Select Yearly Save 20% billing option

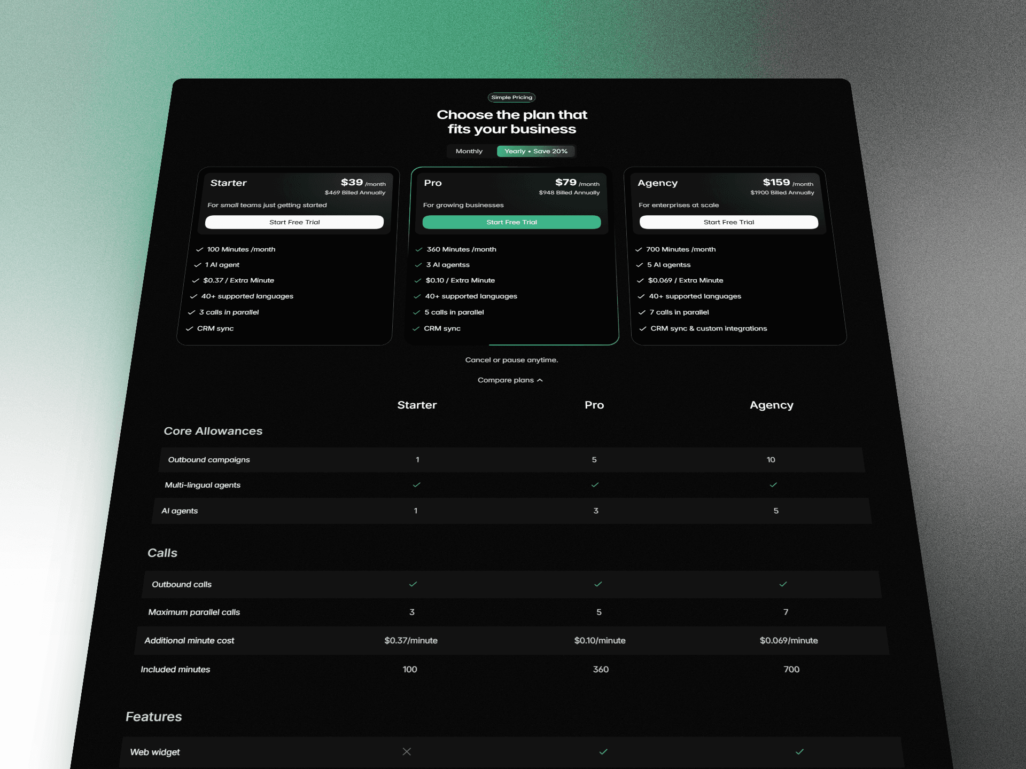pos(535,151)
